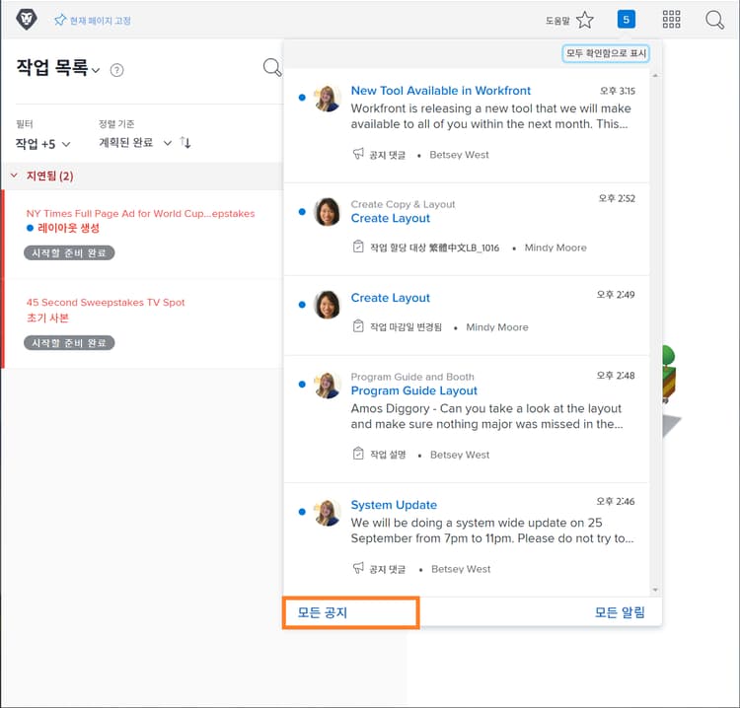The height and width of the screenshot is (708, 740).
Task: Open New Tool Available in Workfront notification
Action: [441, 91]
